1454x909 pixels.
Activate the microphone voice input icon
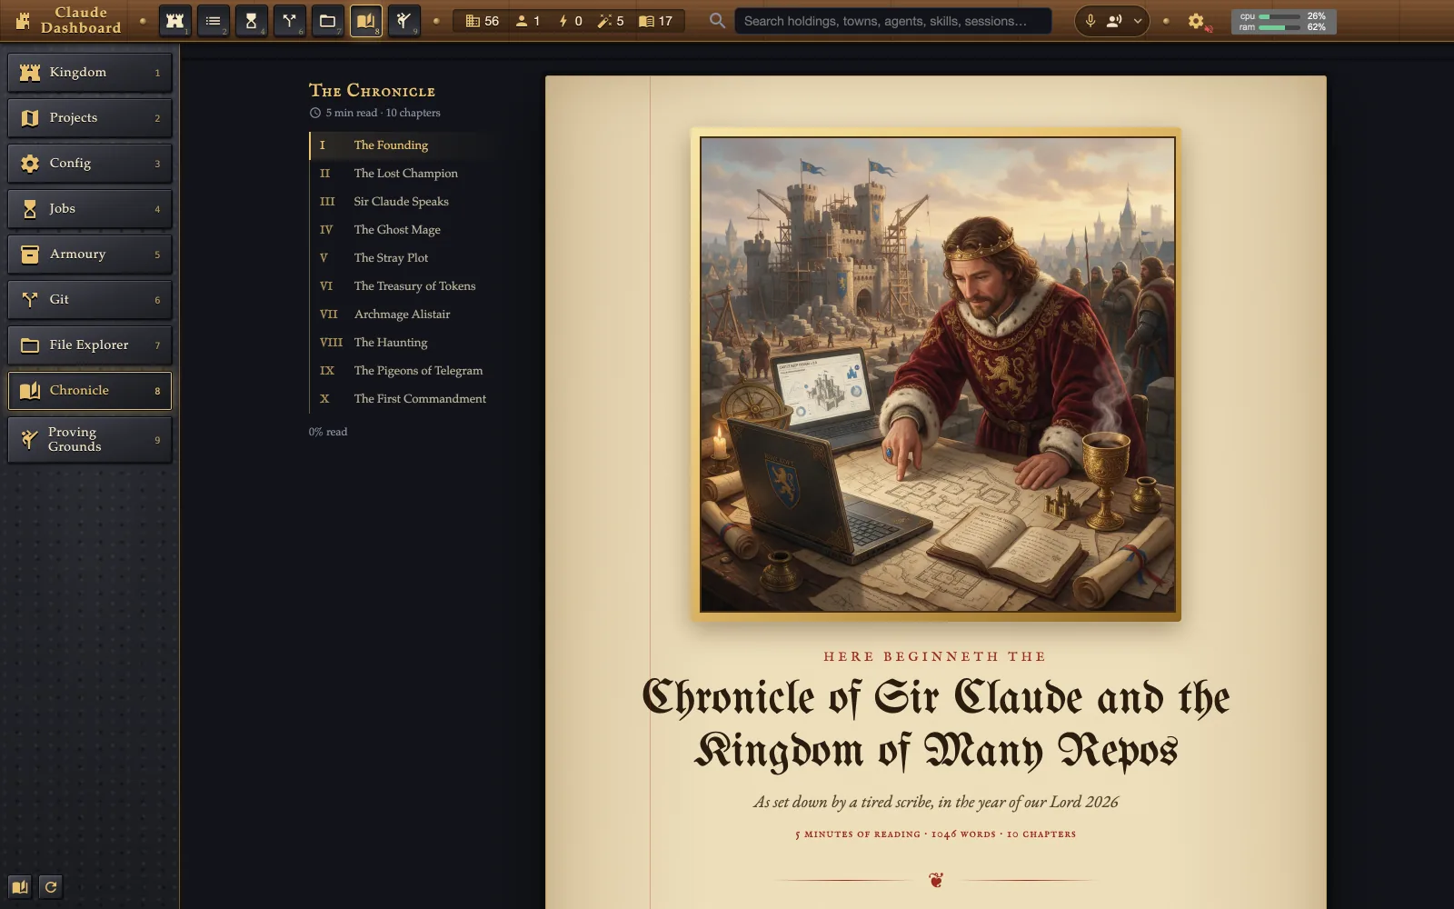tap(1090, 21)
